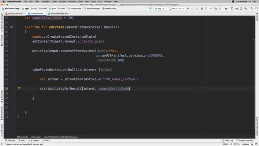Click the Debug app bug icon

click(x=202, y=9)
